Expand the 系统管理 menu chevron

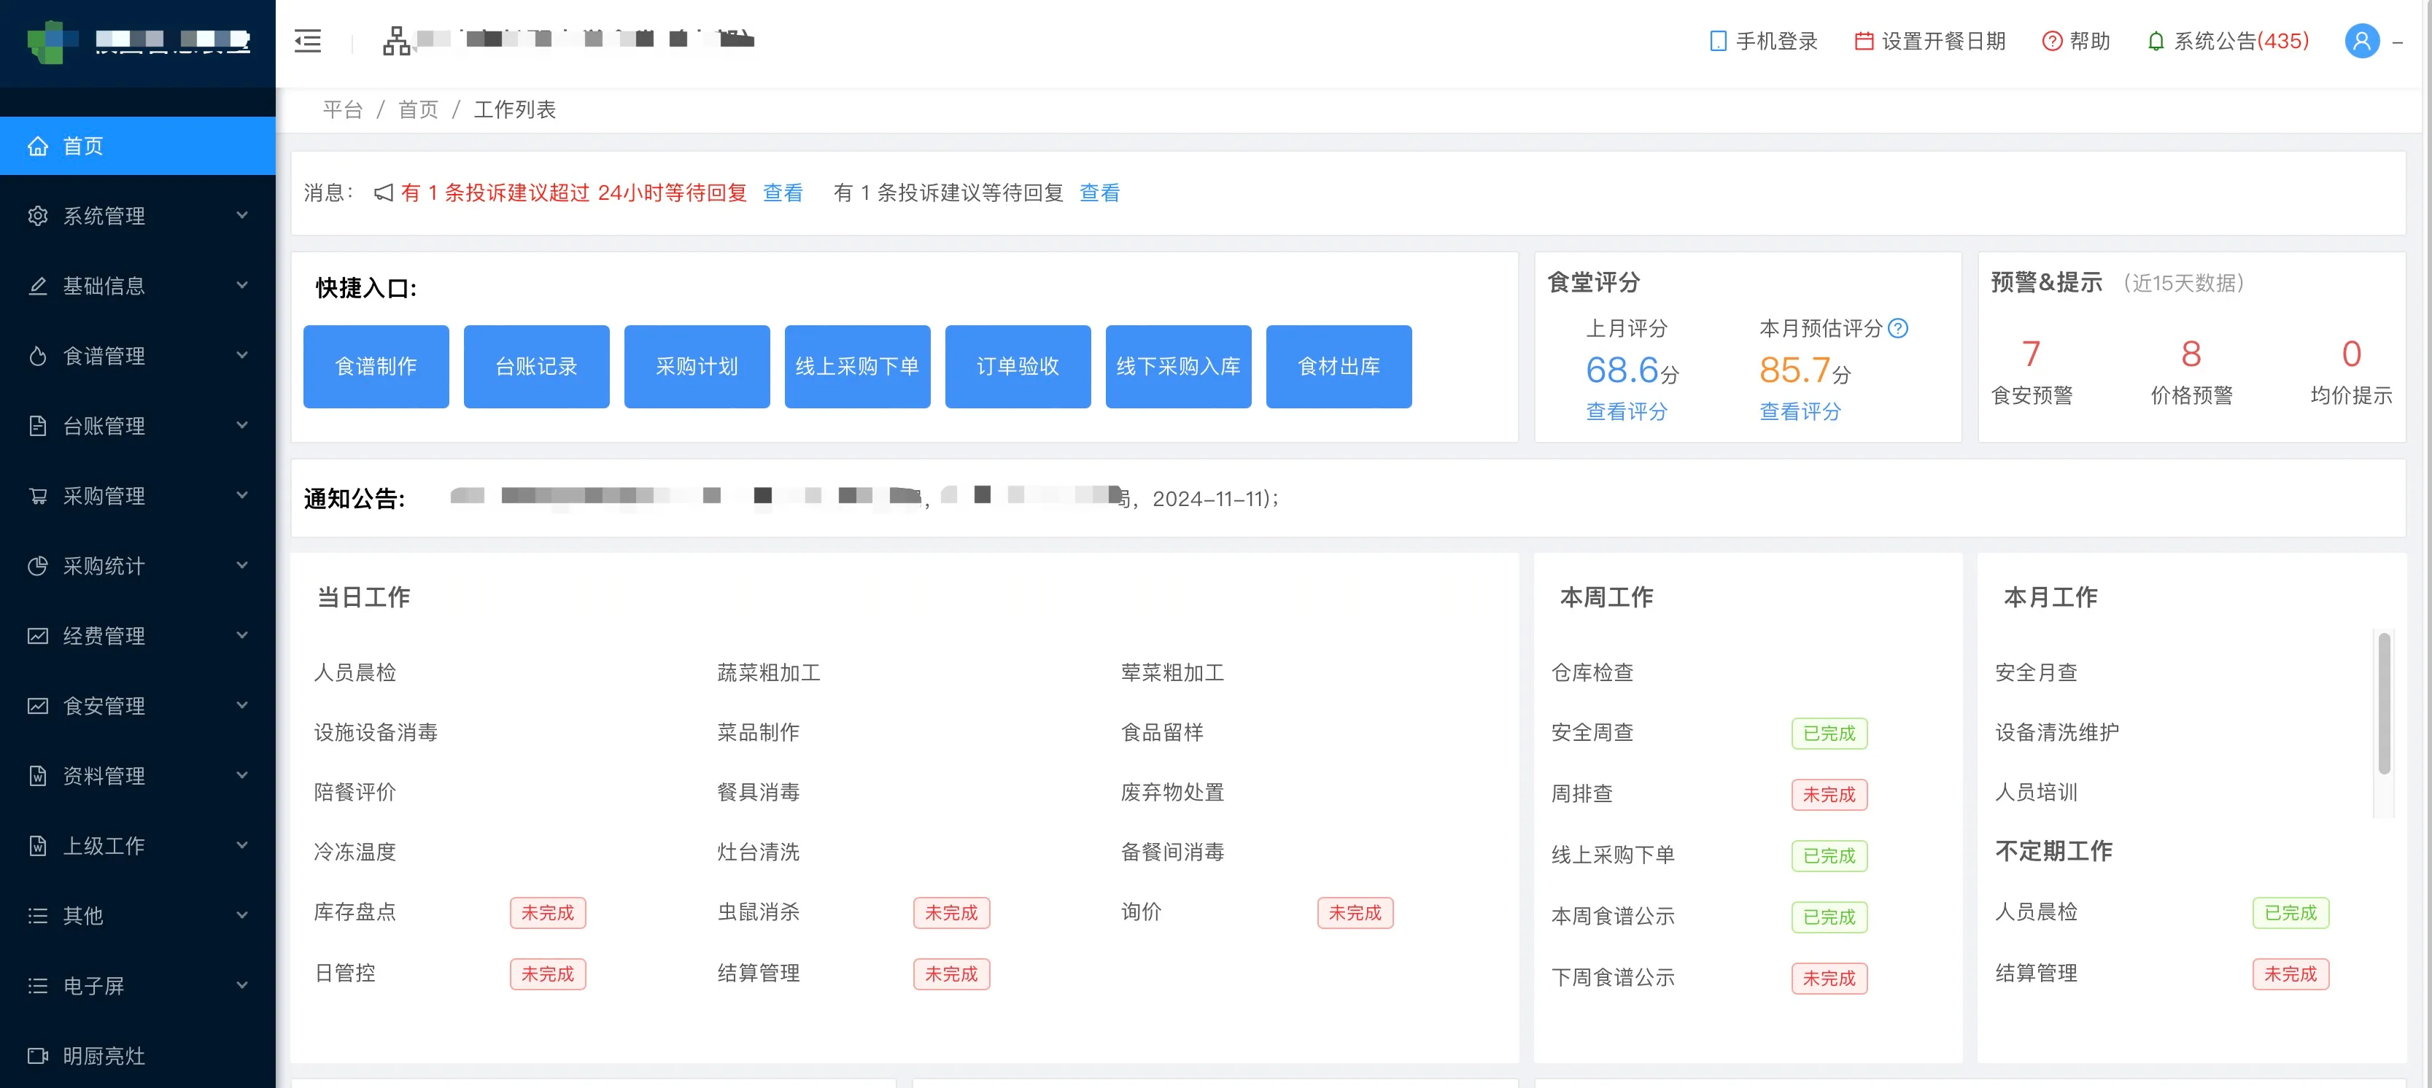(243, 215)
